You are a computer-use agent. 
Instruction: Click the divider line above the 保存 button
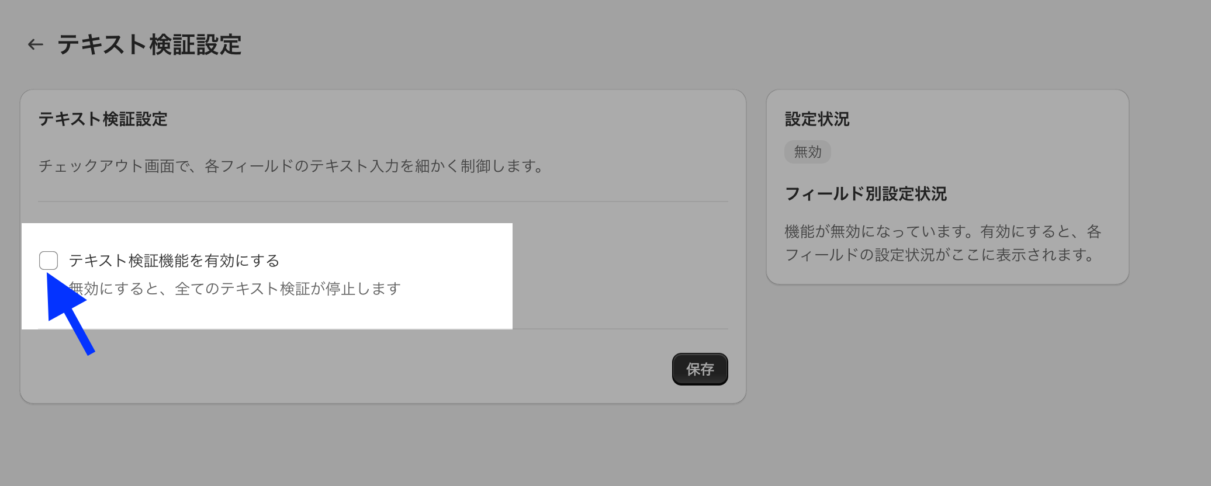pyautogui.click(x=620, y=329)
